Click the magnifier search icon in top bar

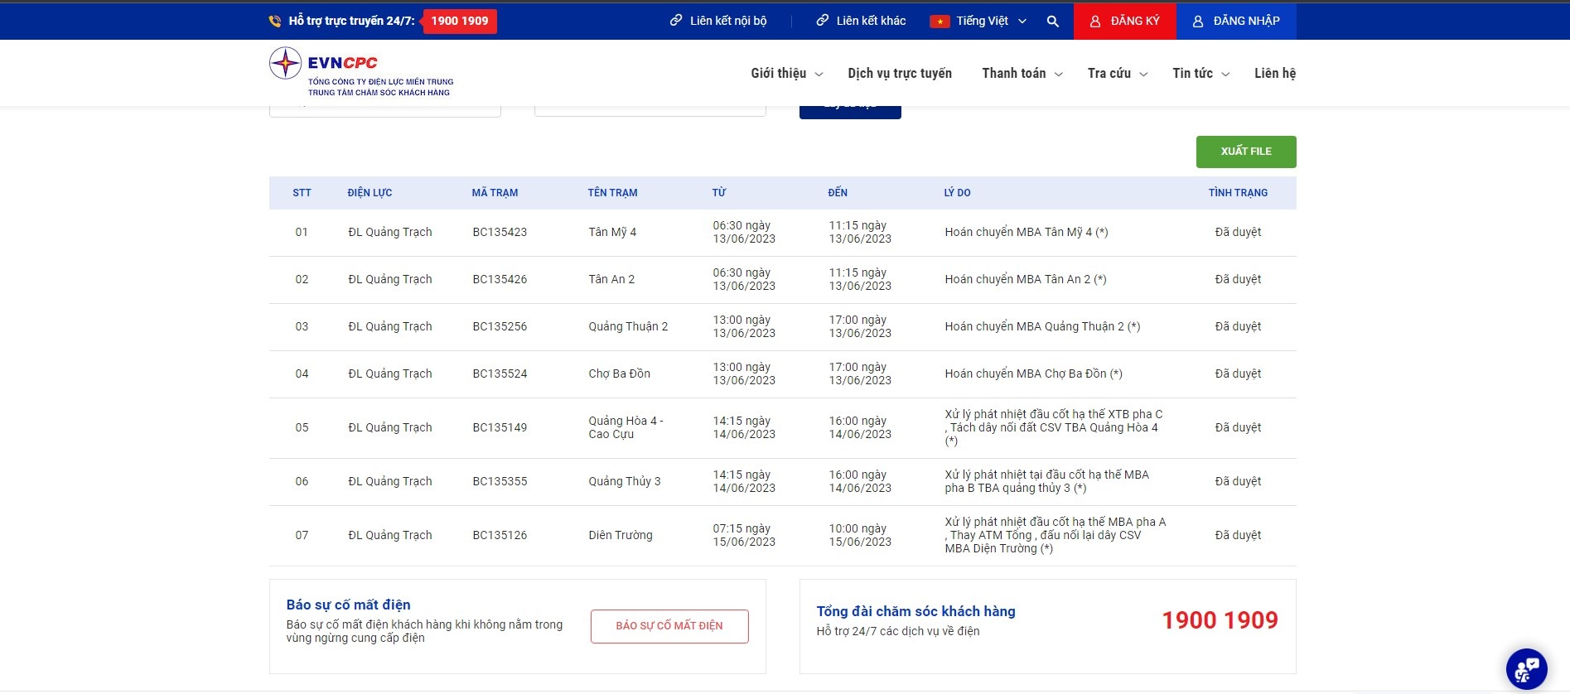1052,22
